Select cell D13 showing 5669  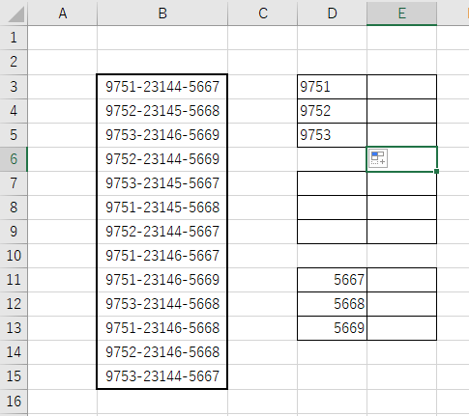(x=332, y=328)
